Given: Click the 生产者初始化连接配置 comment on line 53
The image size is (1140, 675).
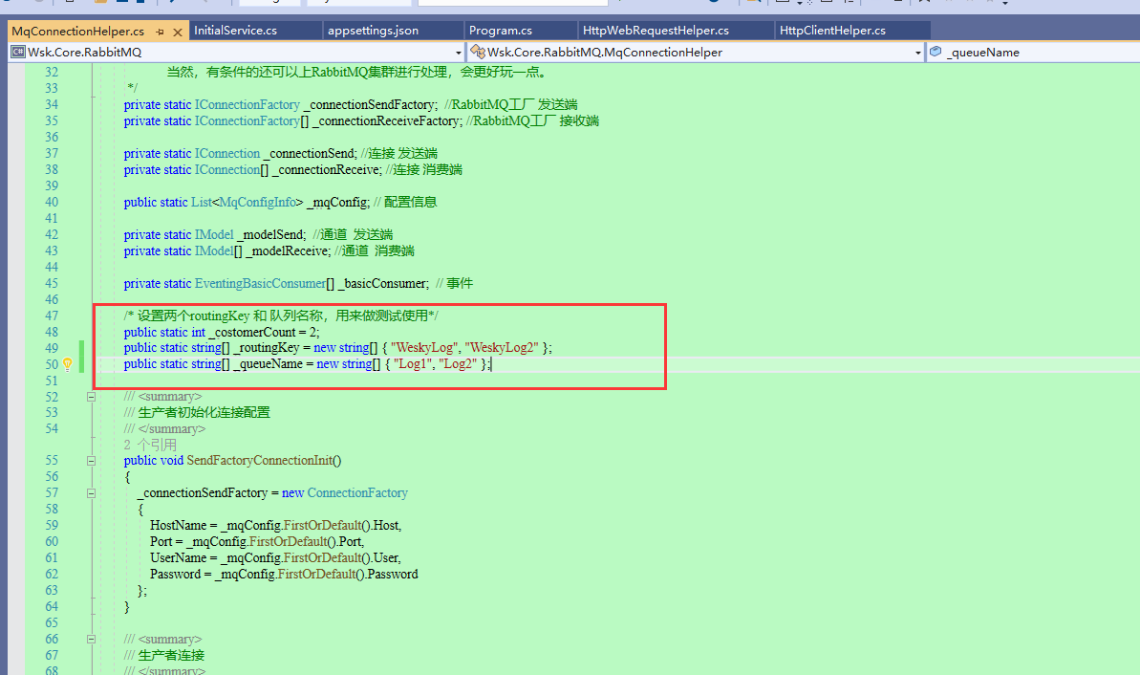Looking at the screenshot, I should tap(204, 412).
